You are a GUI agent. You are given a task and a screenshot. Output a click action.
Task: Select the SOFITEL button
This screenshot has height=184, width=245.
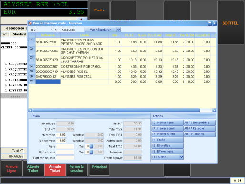[230, 23]
